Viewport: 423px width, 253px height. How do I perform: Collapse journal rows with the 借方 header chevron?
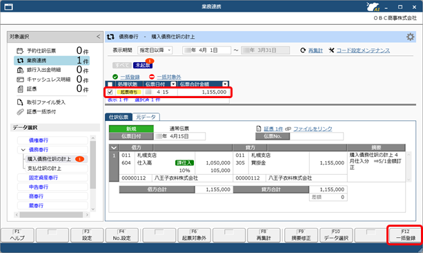point(114,148)
